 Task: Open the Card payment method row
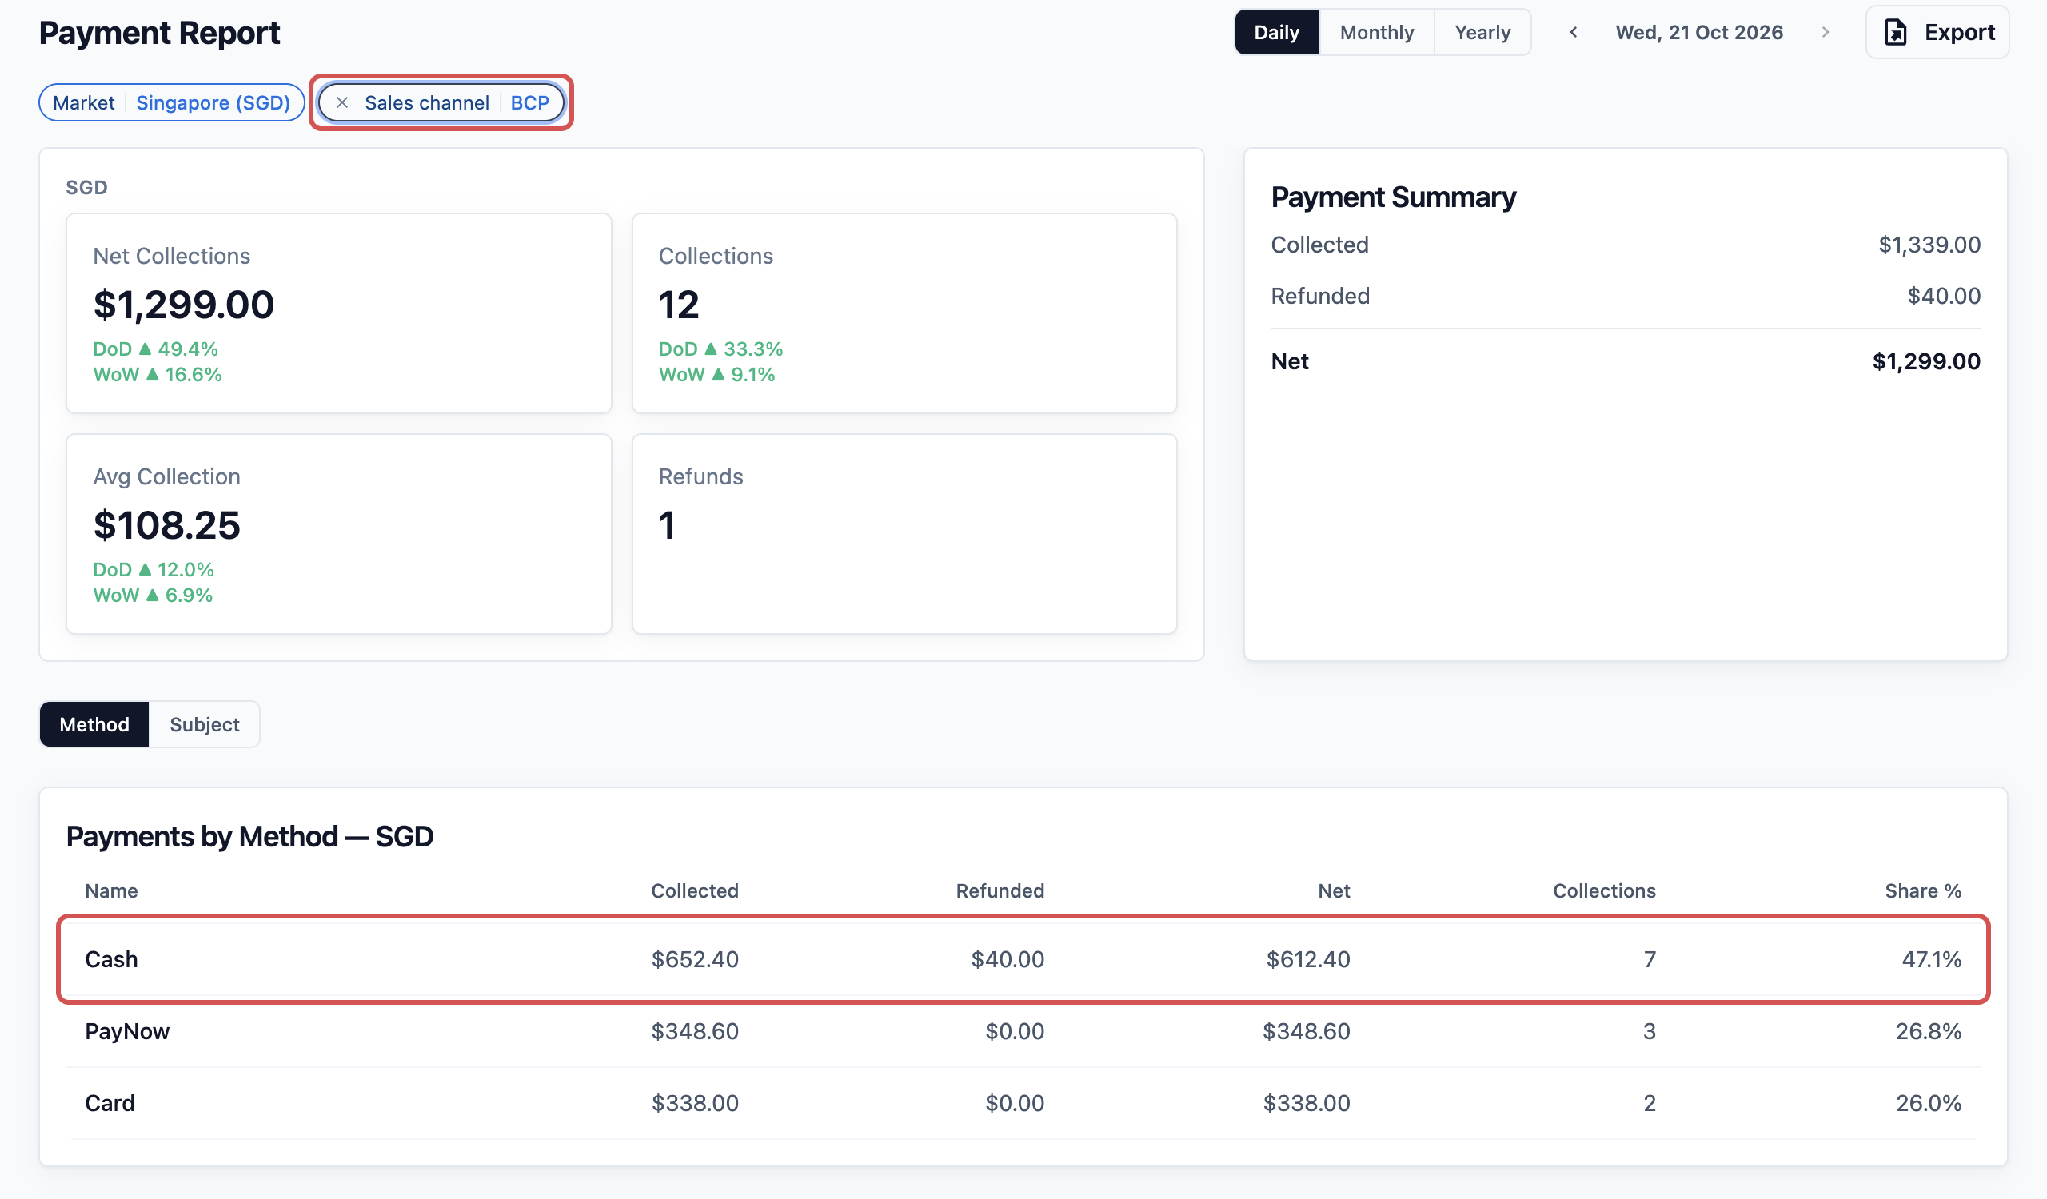[1023, 1103]
